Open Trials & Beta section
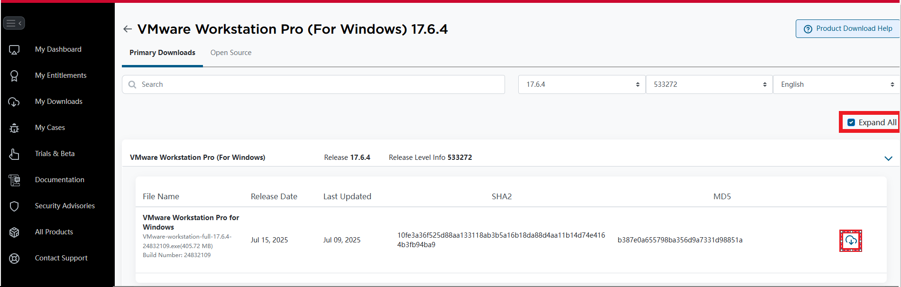Screen dimensions: 901x287 (55, 154)
